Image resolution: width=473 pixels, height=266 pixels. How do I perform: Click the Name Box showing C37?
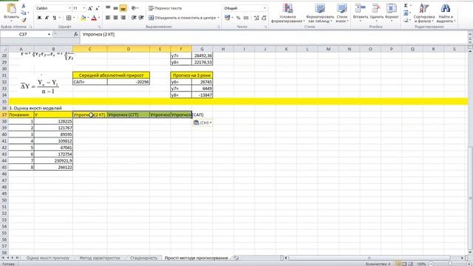(24, 35)
